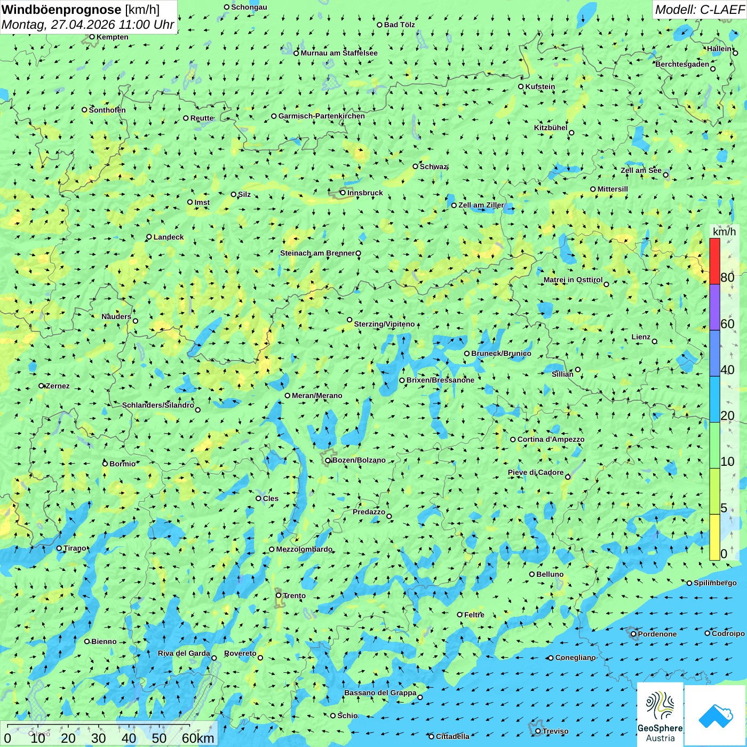Screen dimensions: 747x747
Task: Click the '60km' scale bar label
Action: pyautogui.click(x=198, y=738)
